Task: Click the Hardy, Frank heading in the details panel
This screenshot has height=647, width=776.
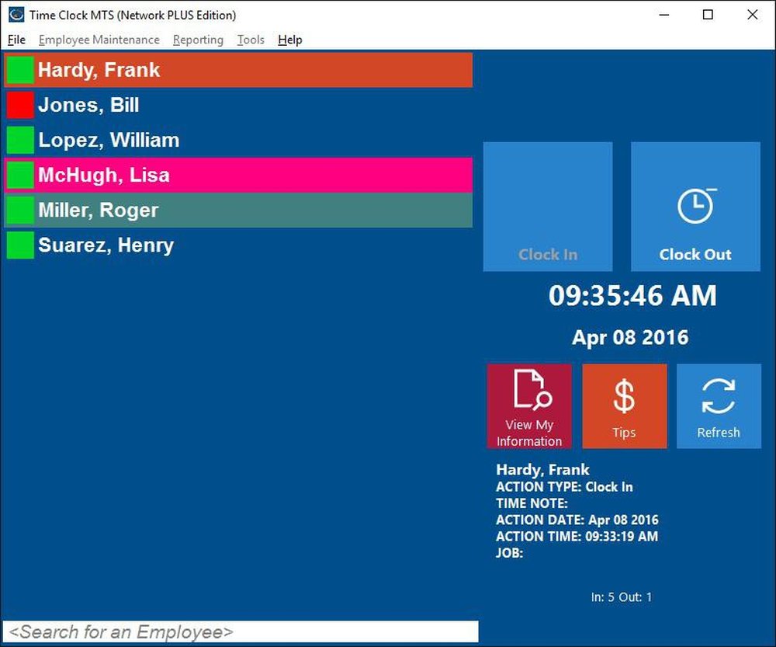Action: [543, 470]
